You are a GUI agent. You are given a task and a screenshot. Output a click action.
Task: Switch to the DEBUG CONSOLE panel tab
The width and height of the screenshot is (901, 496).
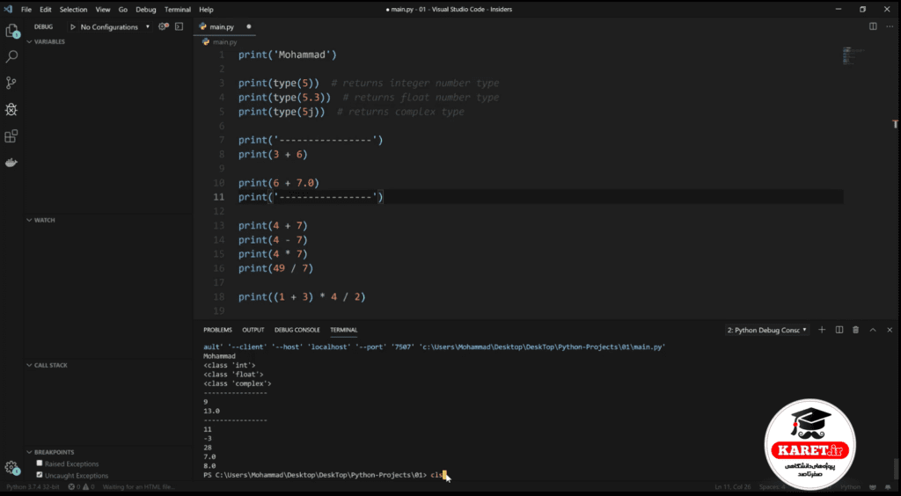coord(297,330)
